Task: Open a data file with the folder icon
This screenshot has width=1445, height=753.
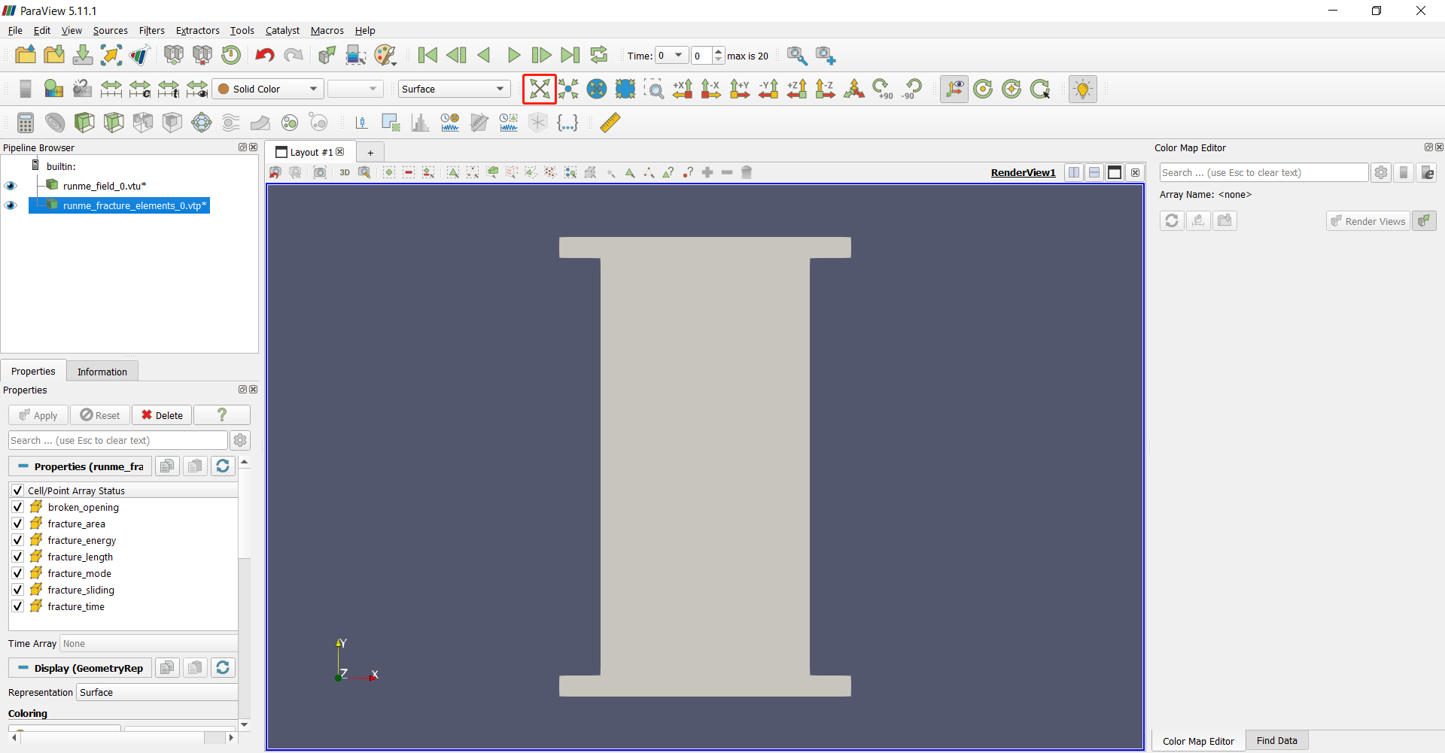Action: [26, 55]
